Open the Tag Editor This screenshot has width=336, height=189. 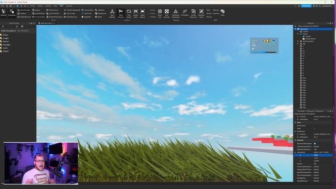pos(86,17)
